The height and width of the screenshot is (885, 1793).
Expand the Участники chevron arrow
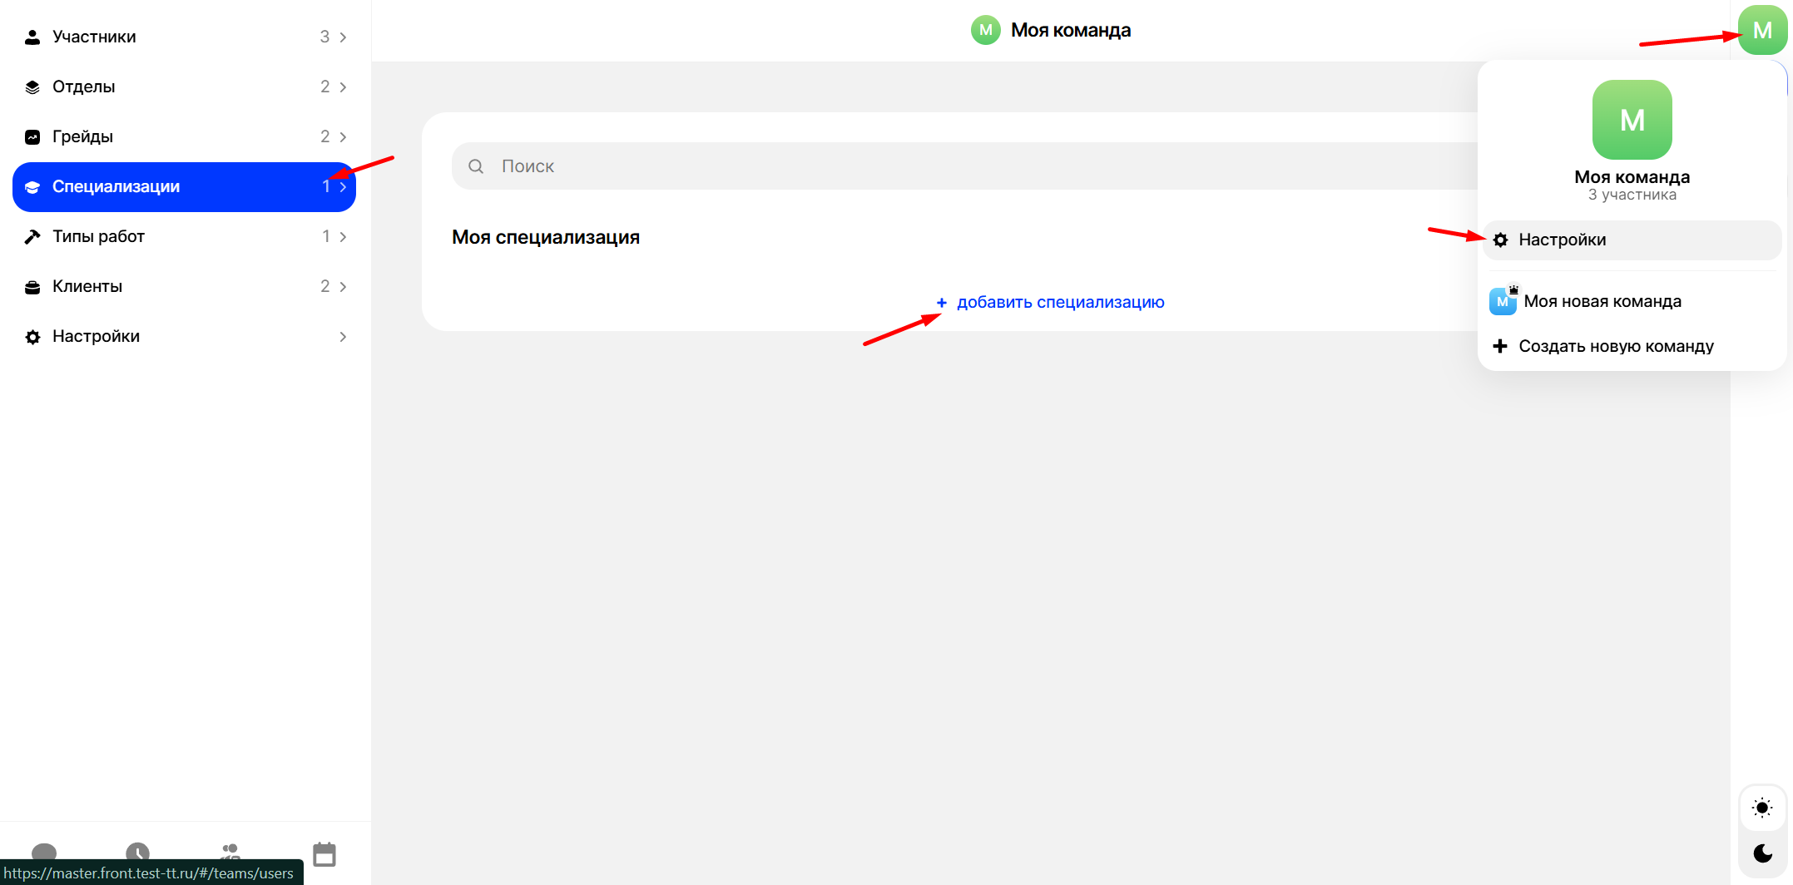coord(343,37)
